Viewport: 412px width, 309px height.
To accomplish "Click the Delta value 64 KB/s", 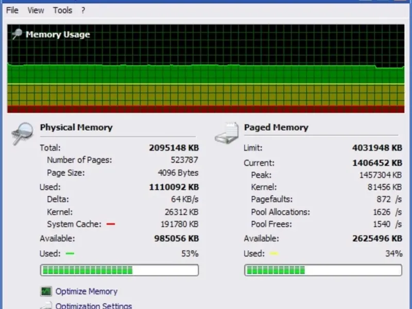I will pyautogui.click(x=185, y=199).
